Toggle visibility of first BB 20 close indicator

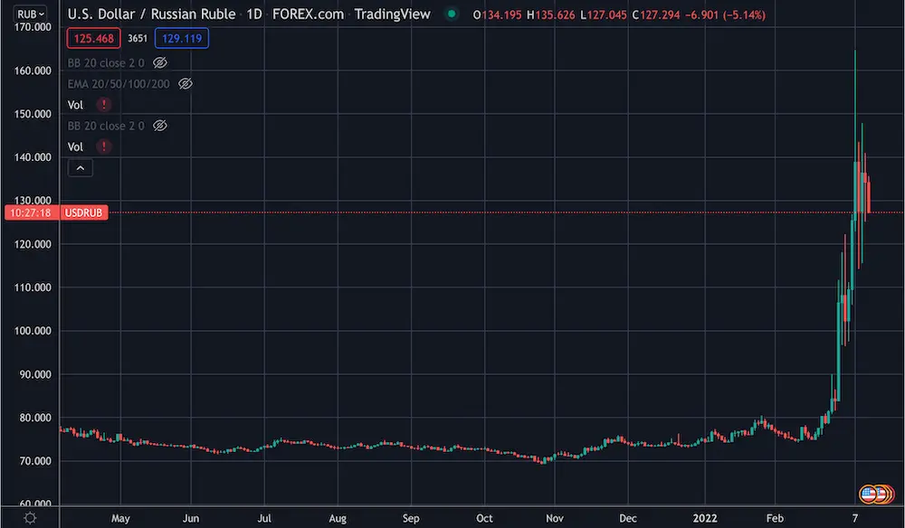(x=160, y=62)
